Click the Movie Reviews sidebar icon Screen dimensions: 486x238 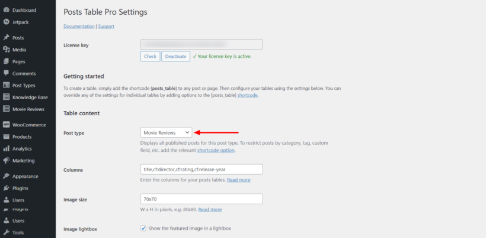6,109
